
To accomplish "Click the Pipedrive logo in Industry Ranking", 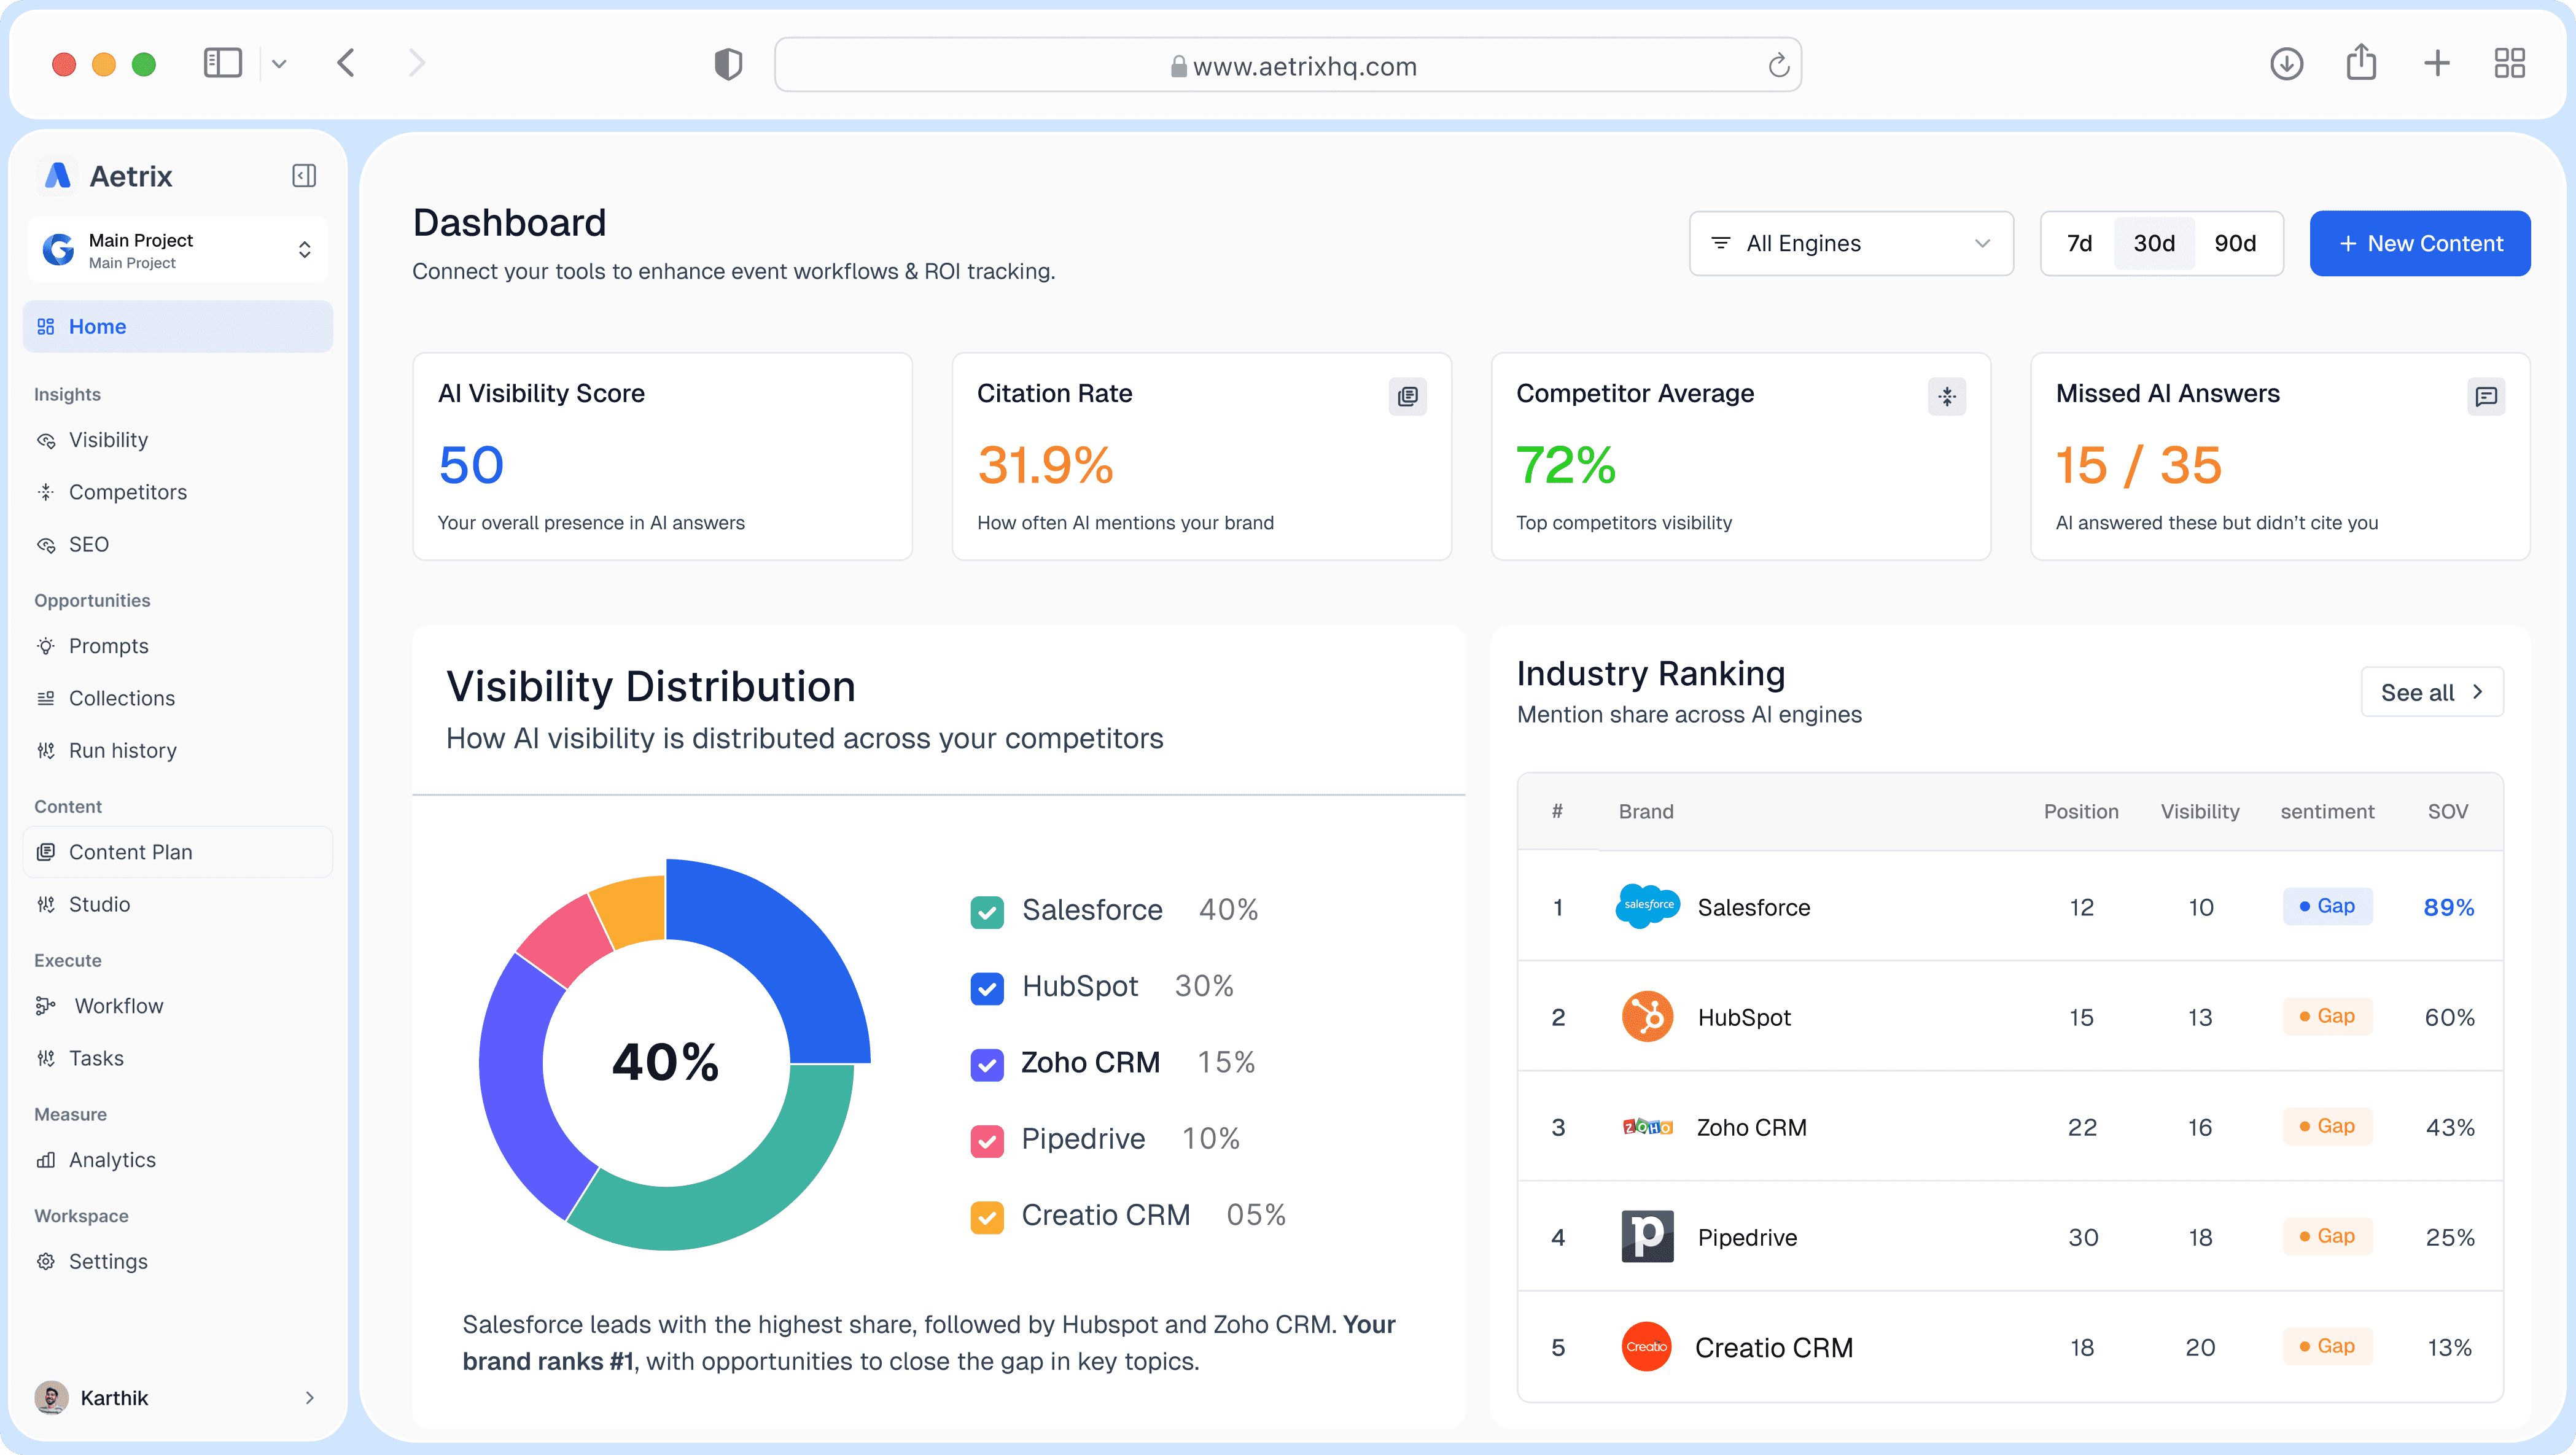I will [1647, 1236].
